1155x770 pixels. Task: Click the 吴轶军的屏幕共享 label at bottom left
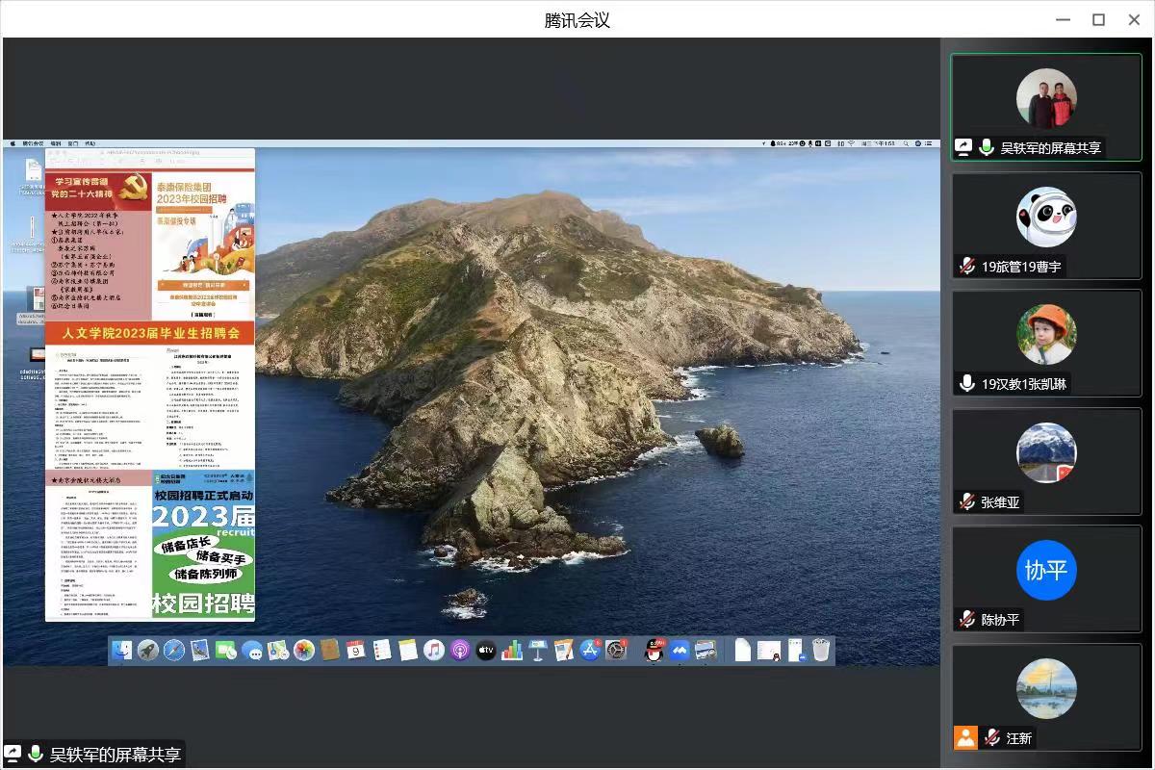[115, 755]
